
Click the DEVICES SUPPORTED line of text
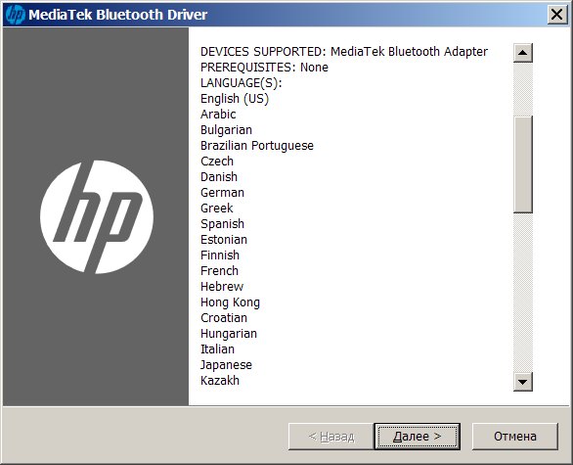(344, 52)
